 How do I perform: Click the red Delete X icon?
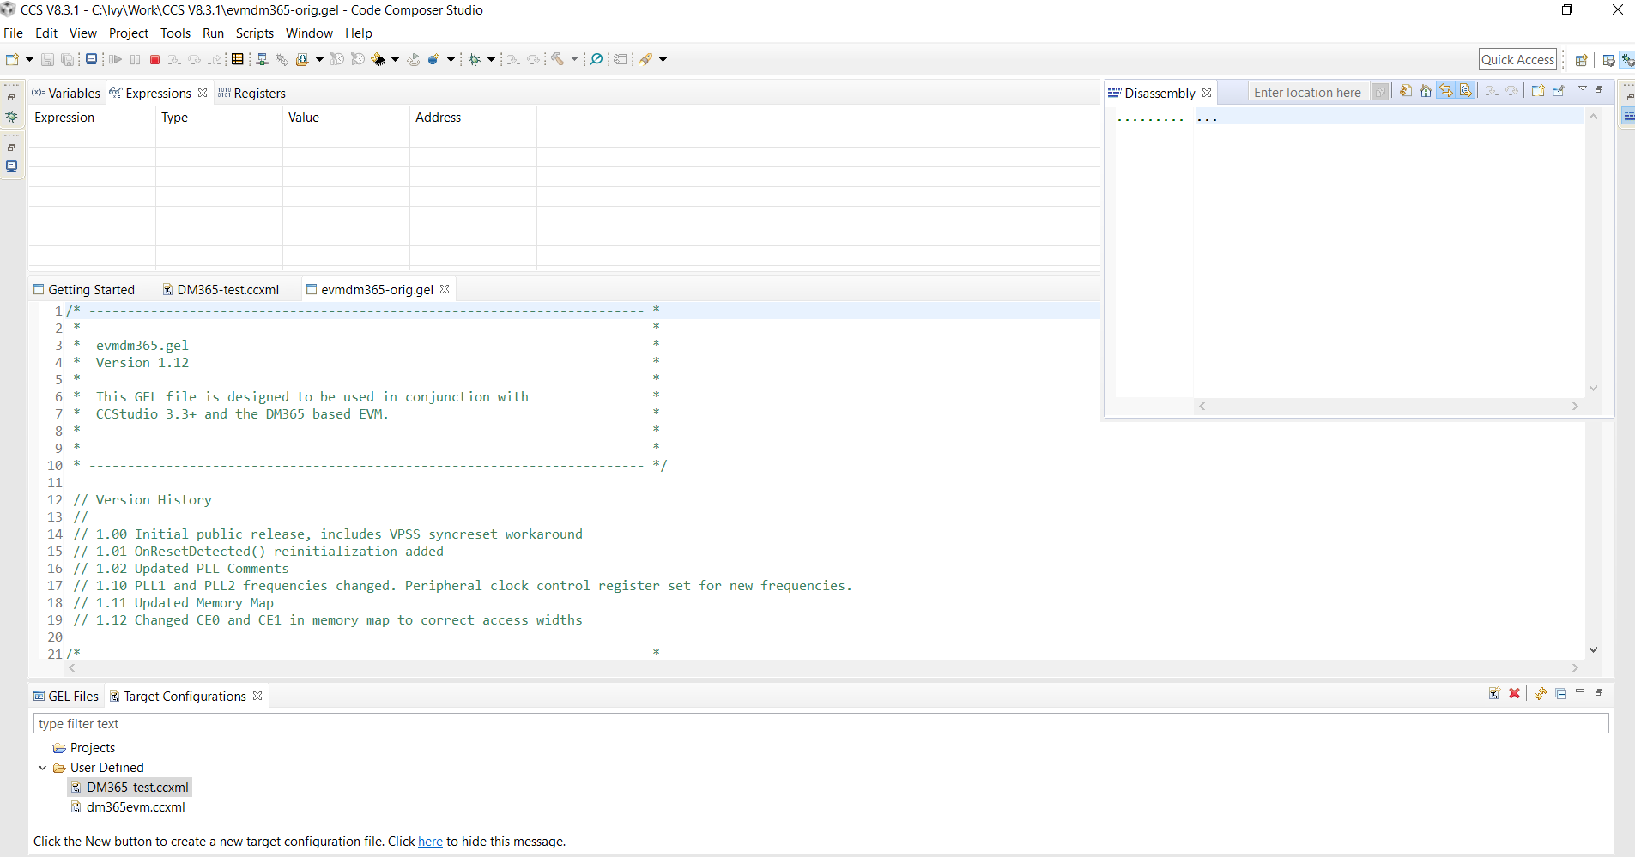click(1515, 693)
